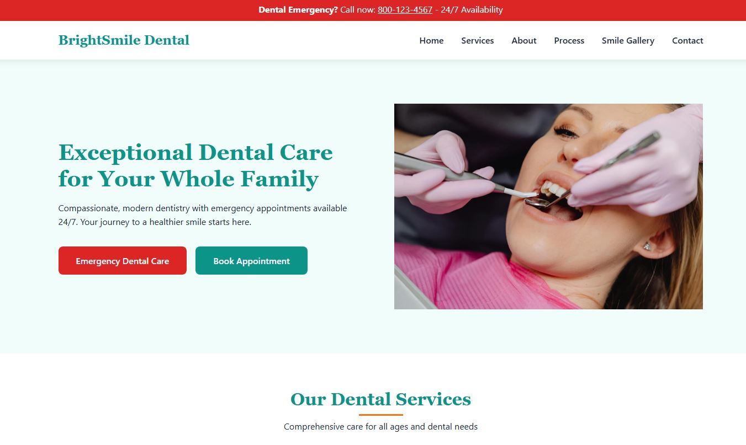Open the BrightSmile Dental logo link
The height and width of the screenshot is (445, 746).
[x=124, y=40]
